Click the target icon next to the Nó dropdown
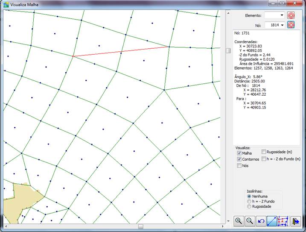Image resolution: width=306 pixels, height=232 pixels. point(291,25)
